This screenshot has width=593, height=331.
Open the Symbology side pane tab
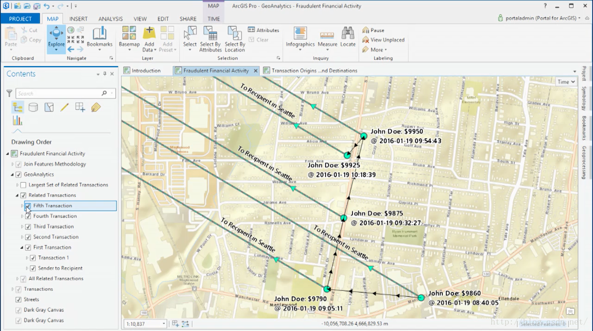pos(584,98)
